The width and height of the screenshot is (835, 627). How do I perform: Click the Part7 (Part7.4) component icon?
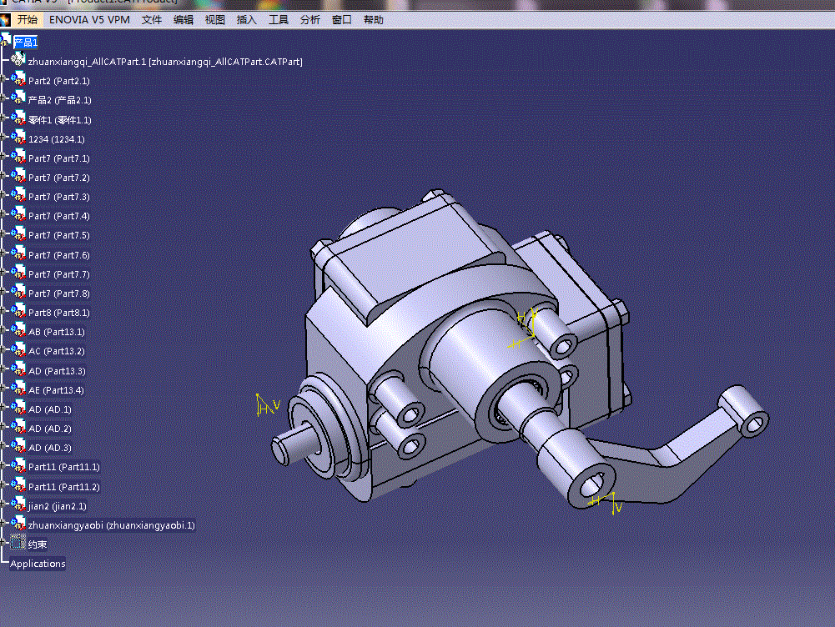point(18,214)
